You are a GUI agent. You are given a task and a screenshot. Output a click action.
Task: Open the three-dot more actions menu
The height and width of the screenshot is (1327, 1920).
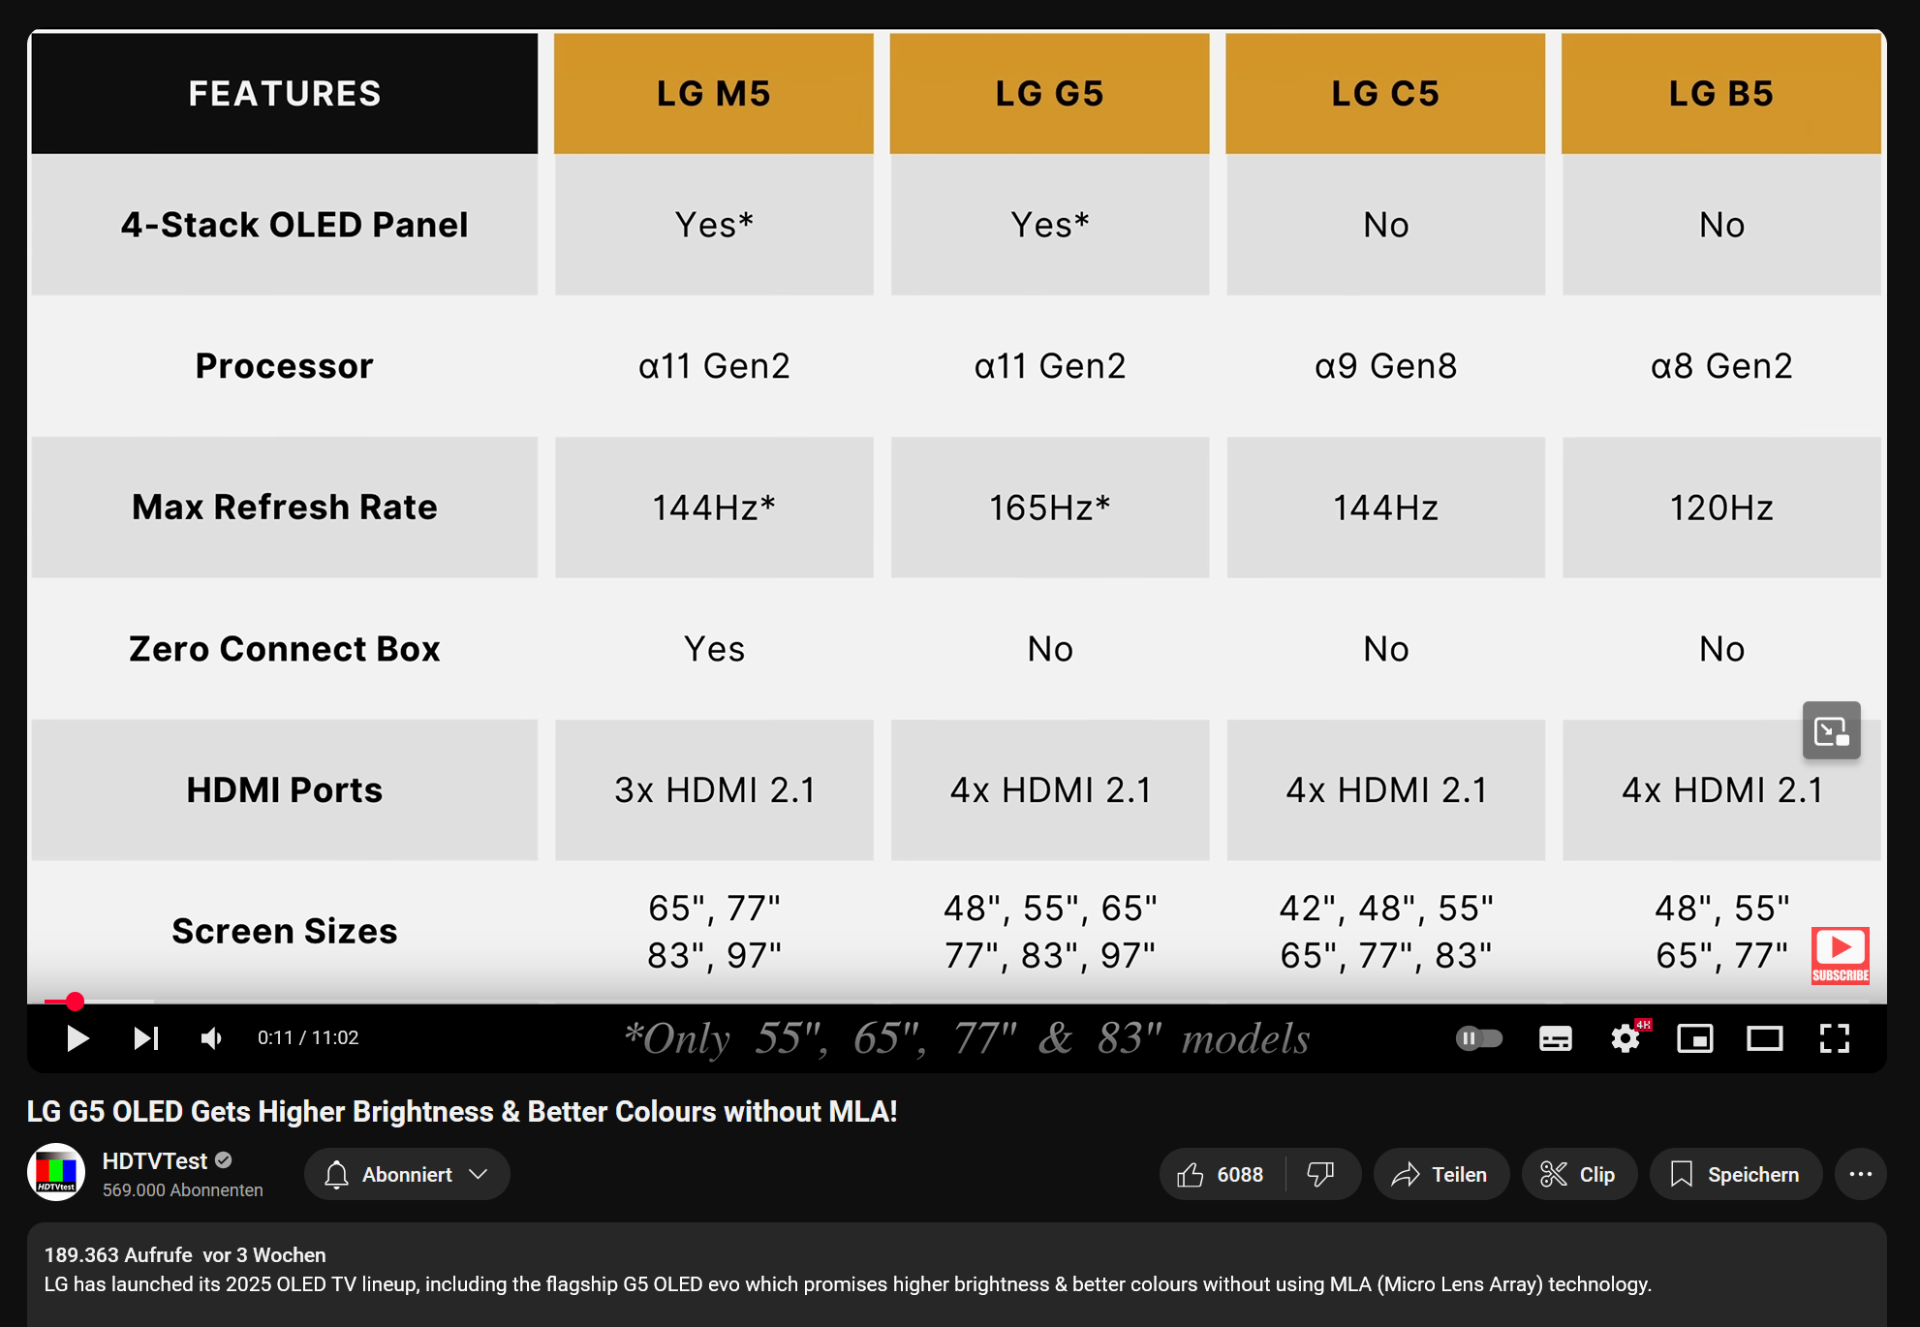(x=1861, y=1174)
